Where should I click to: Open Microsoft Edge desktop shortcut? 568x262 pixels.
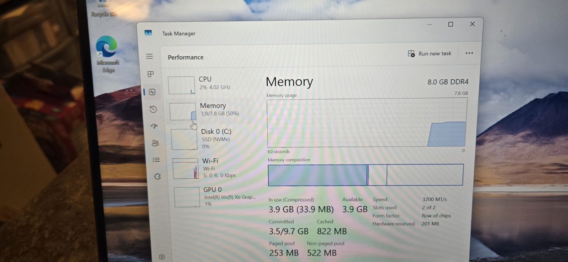(108, 54)
